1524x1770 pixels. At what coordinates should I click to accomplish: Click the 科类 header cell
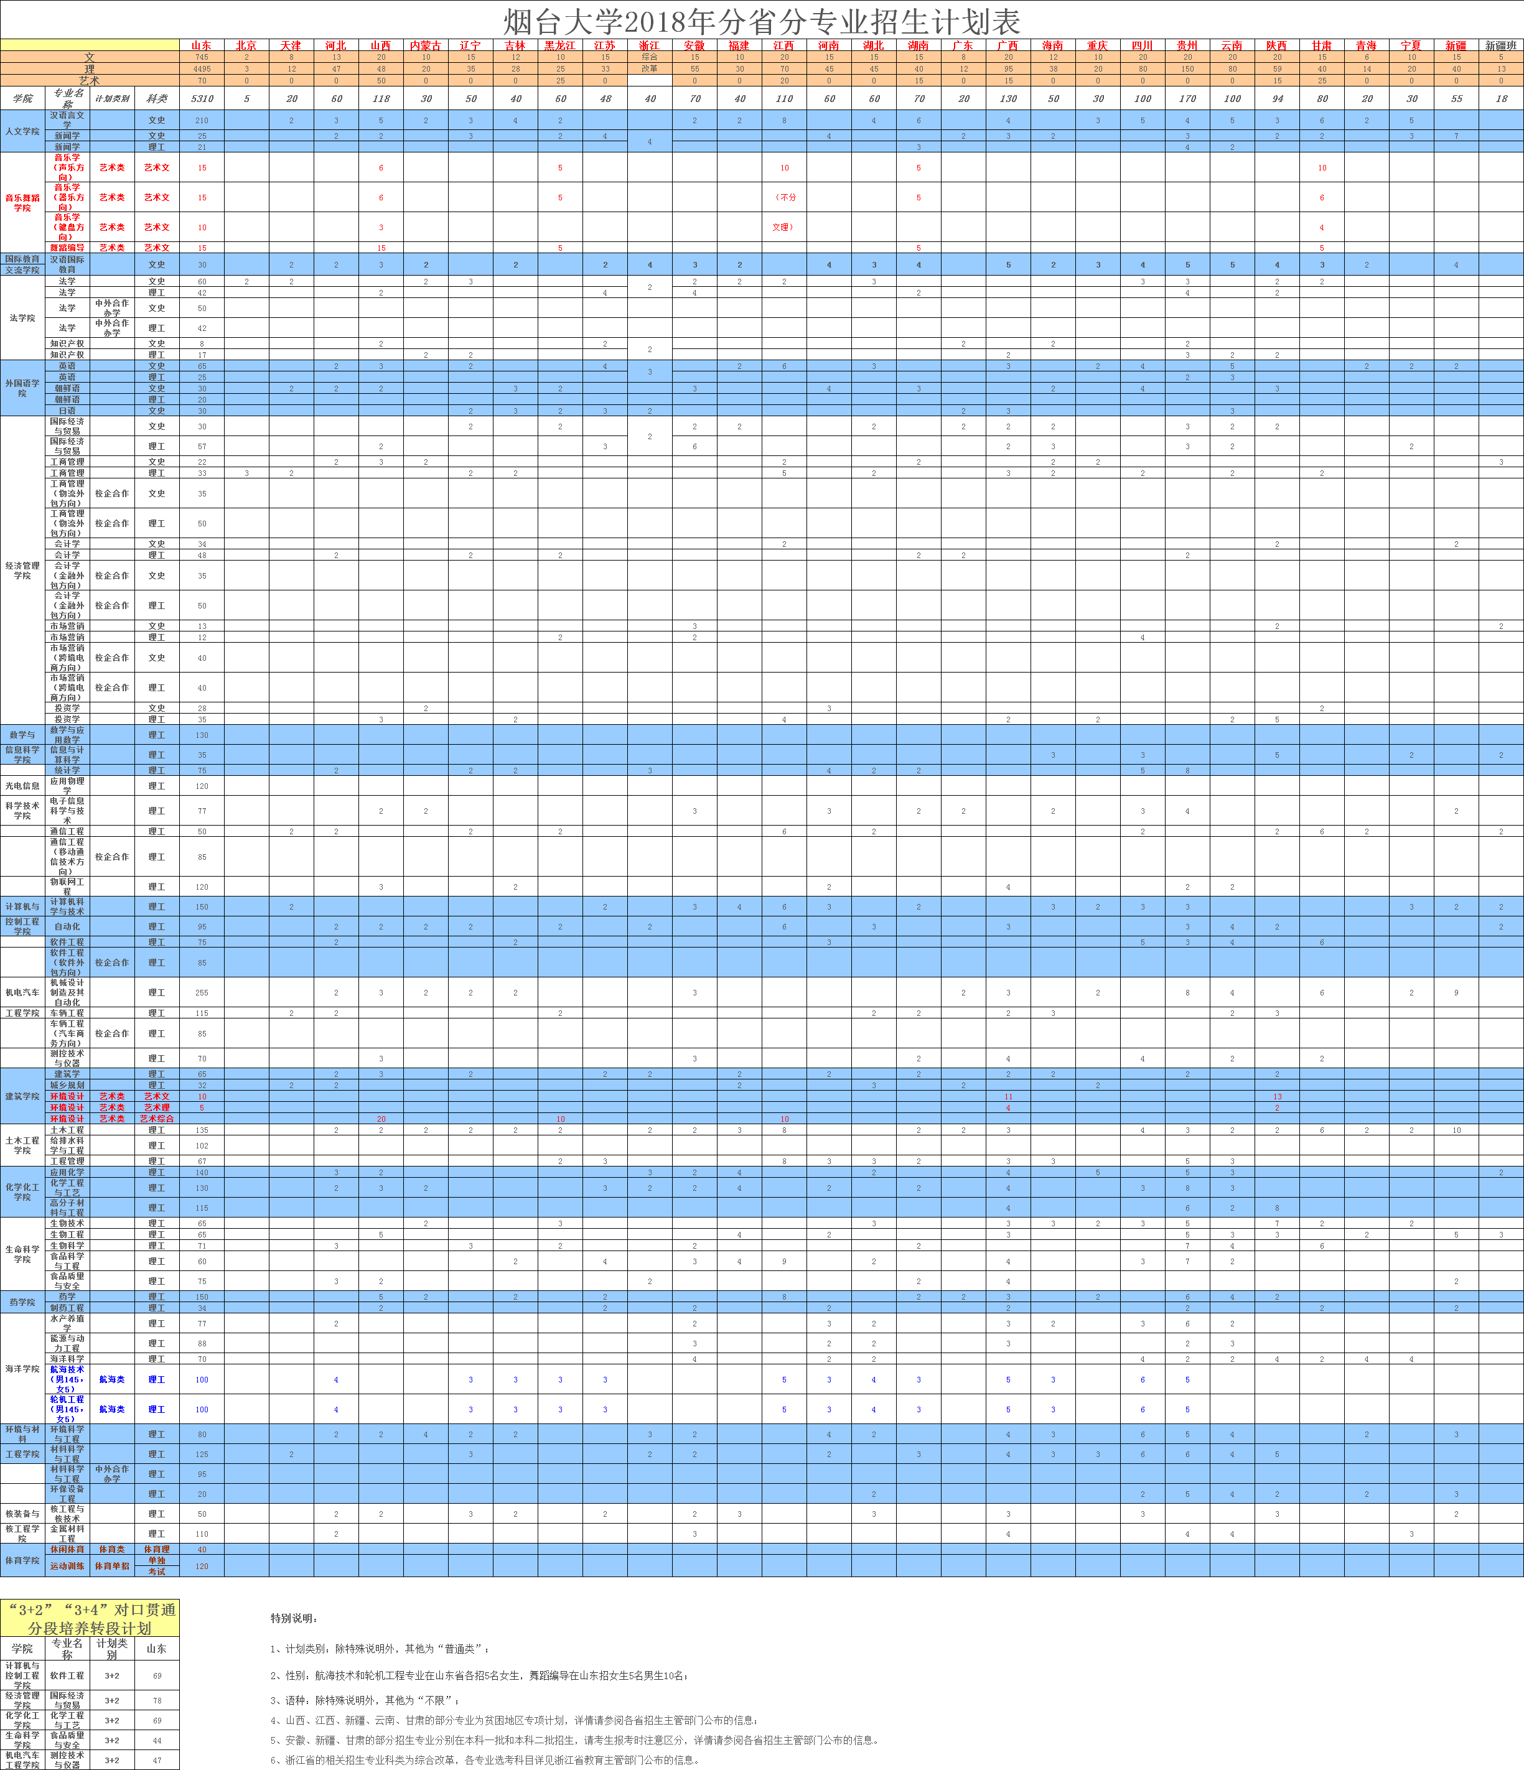pyautogui.click(x=156, y=98)
